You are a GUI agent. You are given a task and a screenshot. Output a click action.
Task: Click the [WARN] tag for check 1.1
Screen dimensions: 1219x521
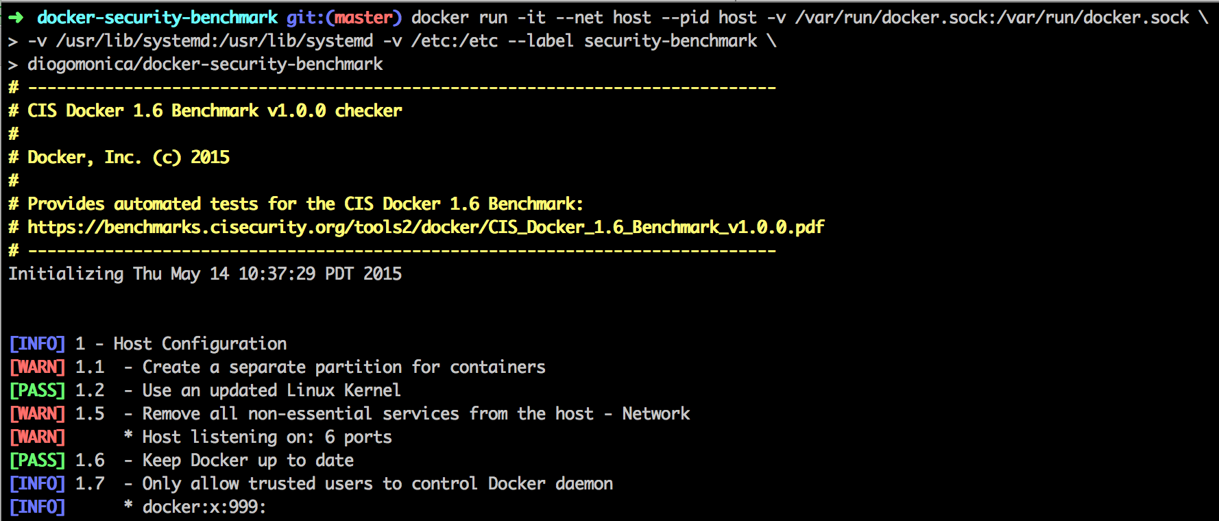tap(38, 367)
